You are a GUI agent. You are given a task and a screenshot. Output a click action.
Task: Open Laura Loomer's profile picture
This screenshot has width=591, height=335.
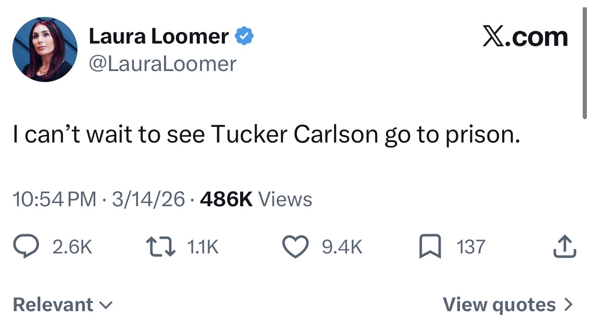45,50
